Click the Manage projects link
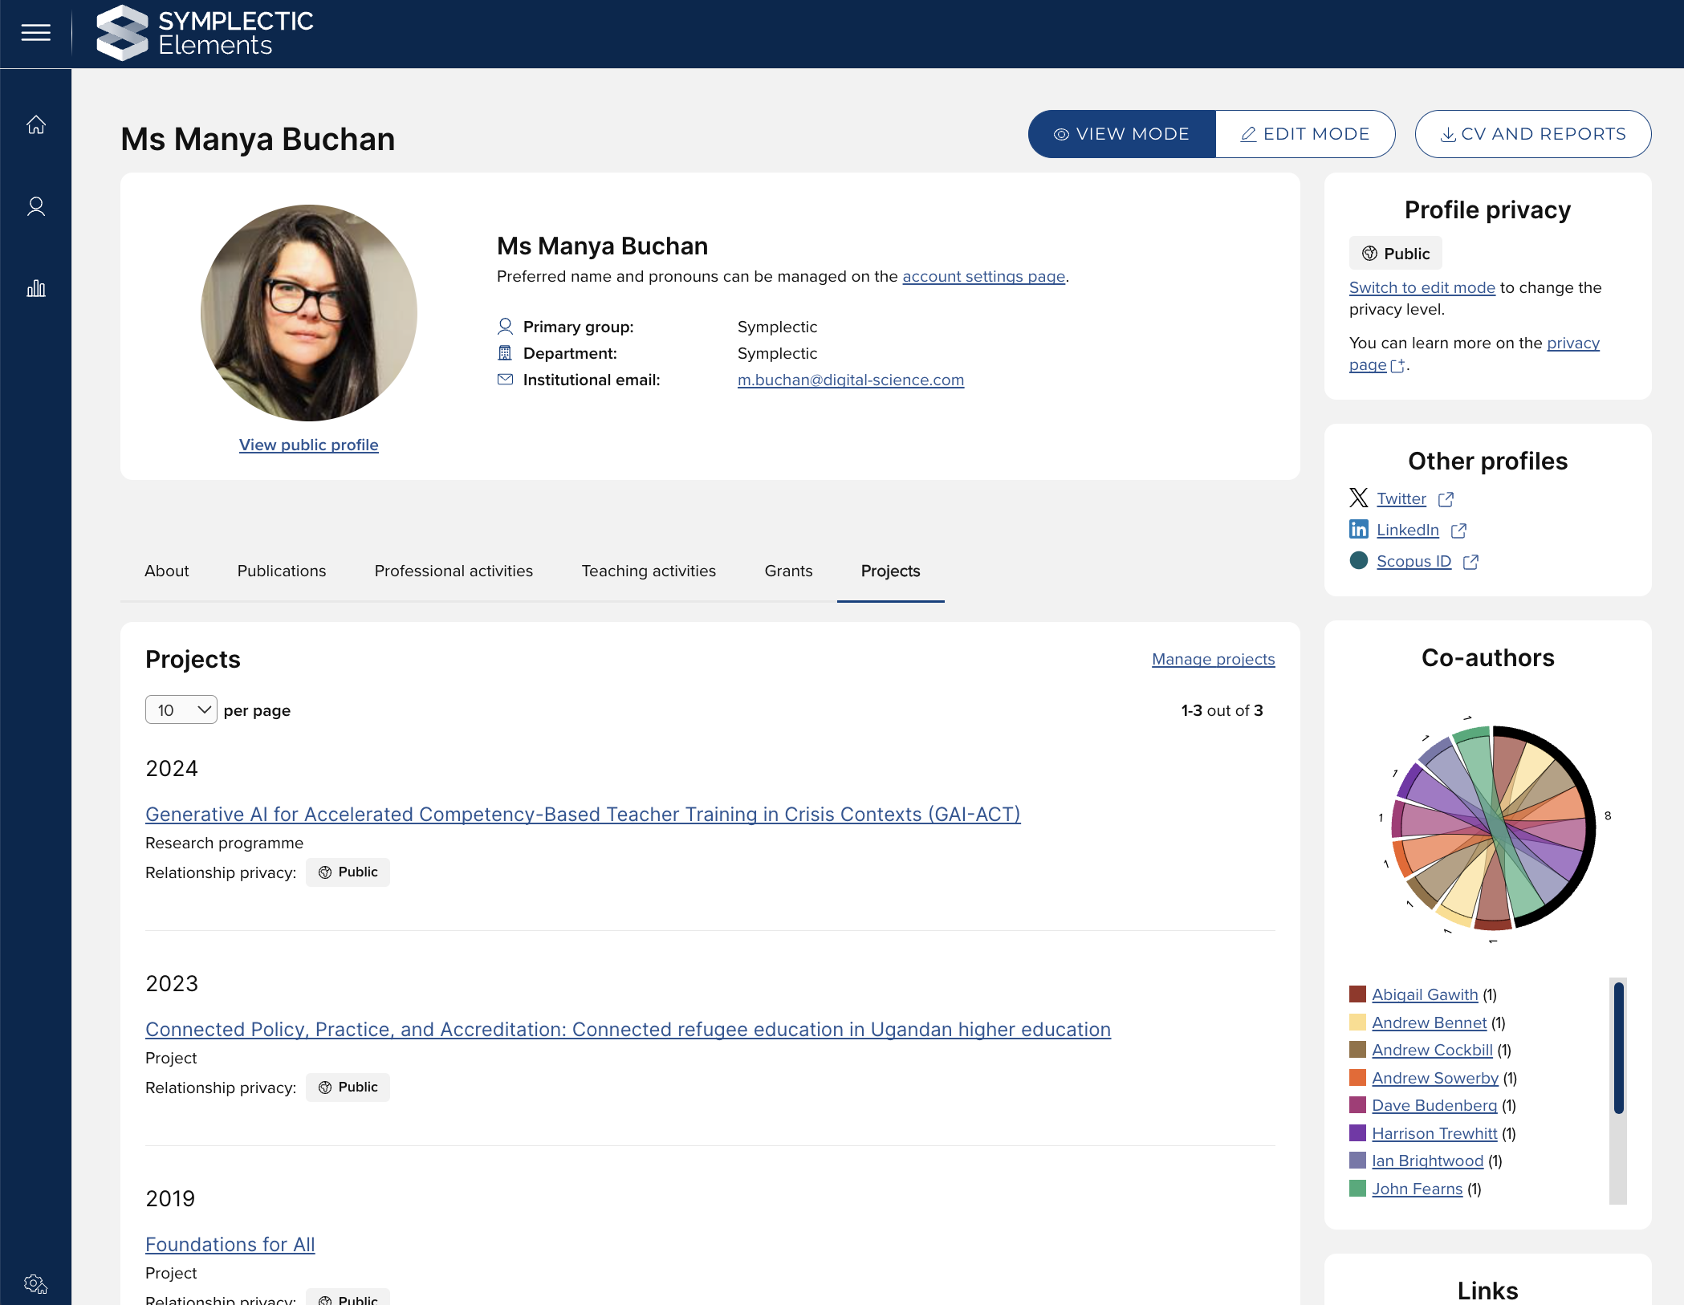The image size is (1684, 1305). 1213,659
